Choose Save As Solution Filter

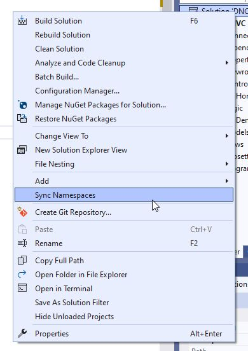click(124, 303)
